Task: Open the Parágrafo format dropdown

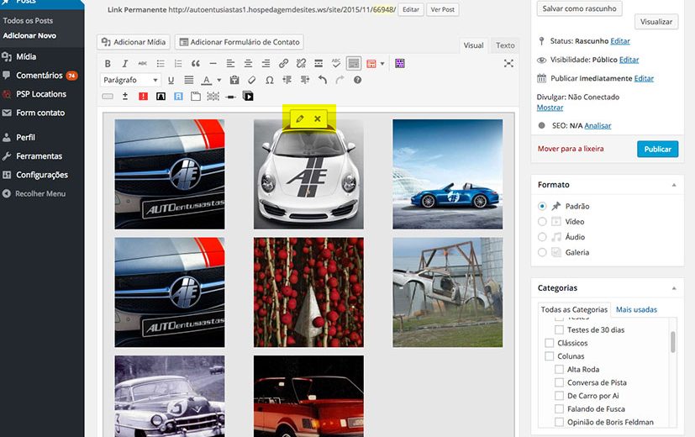Action: (x=131, y=80)
